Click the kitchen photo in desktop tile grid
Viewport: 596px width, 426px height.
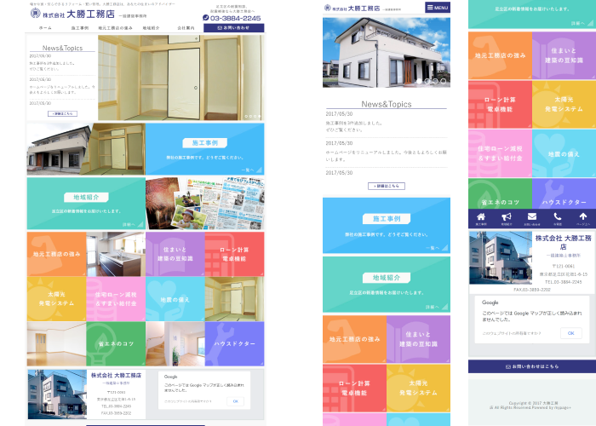click(x=116, y=254)
